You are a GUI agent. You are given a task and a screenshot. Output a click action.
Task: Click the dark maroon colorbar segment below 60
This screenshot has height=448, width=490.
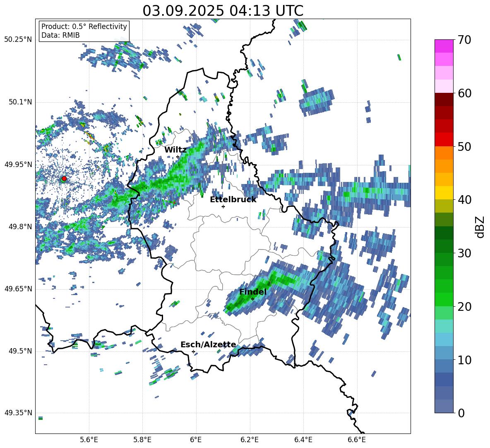(444, 99)
